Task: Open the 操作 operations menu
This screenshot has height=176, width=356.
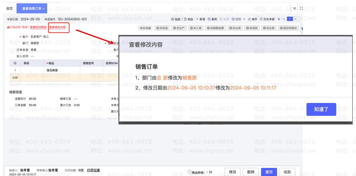Action: [x=253, y=19]
